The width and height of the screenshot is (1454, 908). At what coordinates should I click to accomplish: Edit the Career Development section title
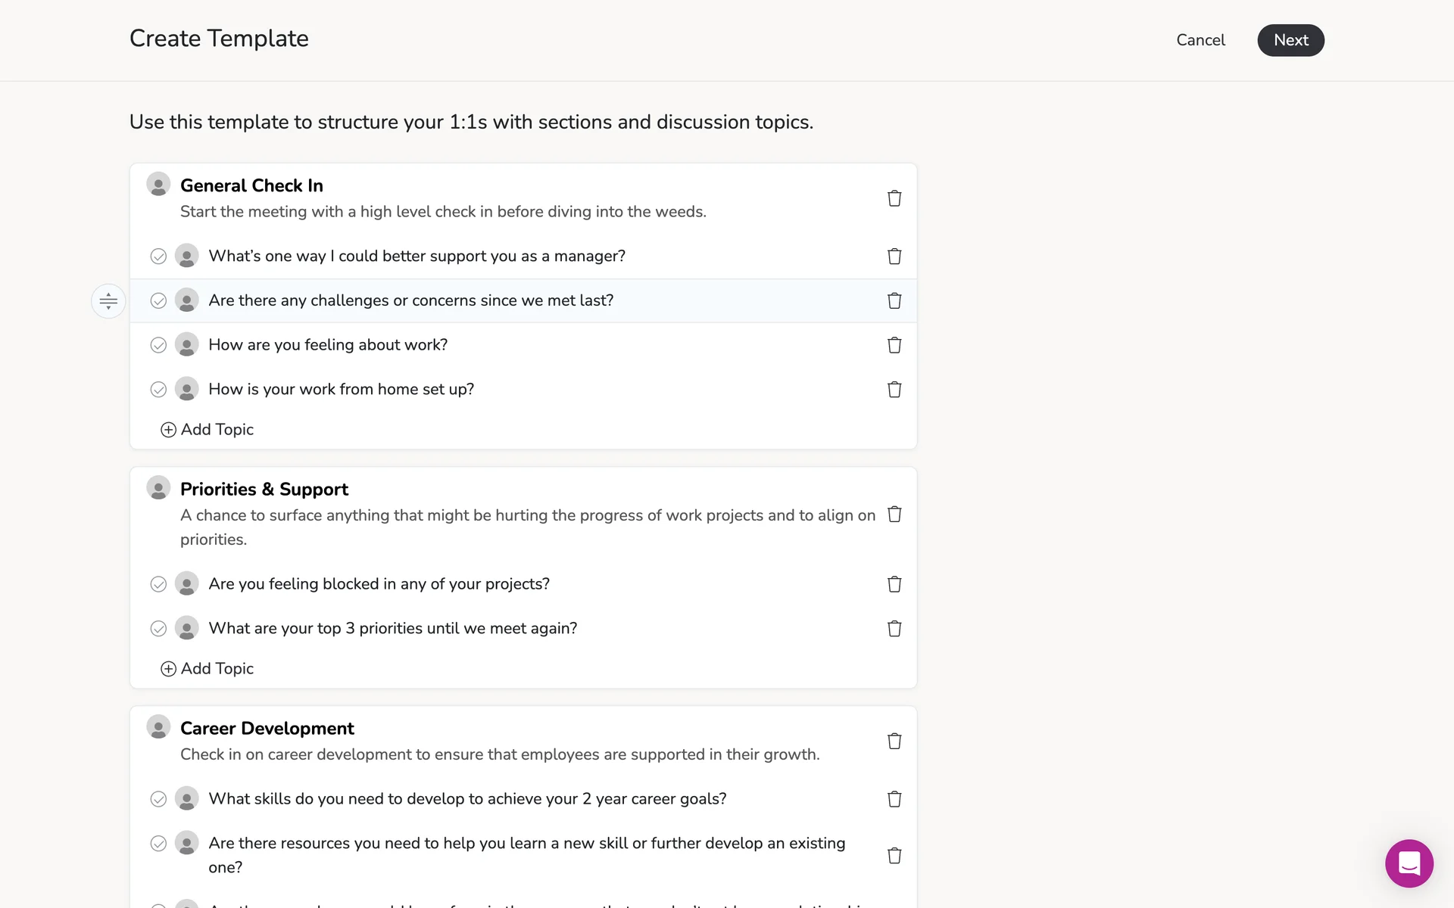267,728
